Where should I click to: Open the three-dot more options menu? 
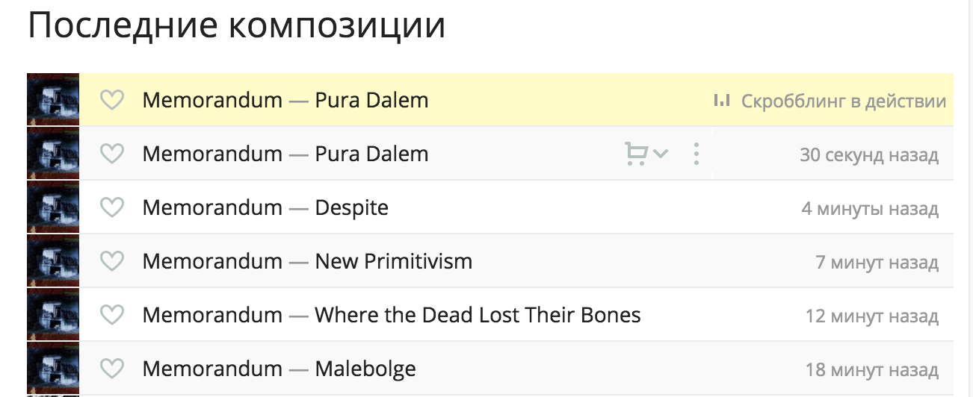click(x=696, y=154)
